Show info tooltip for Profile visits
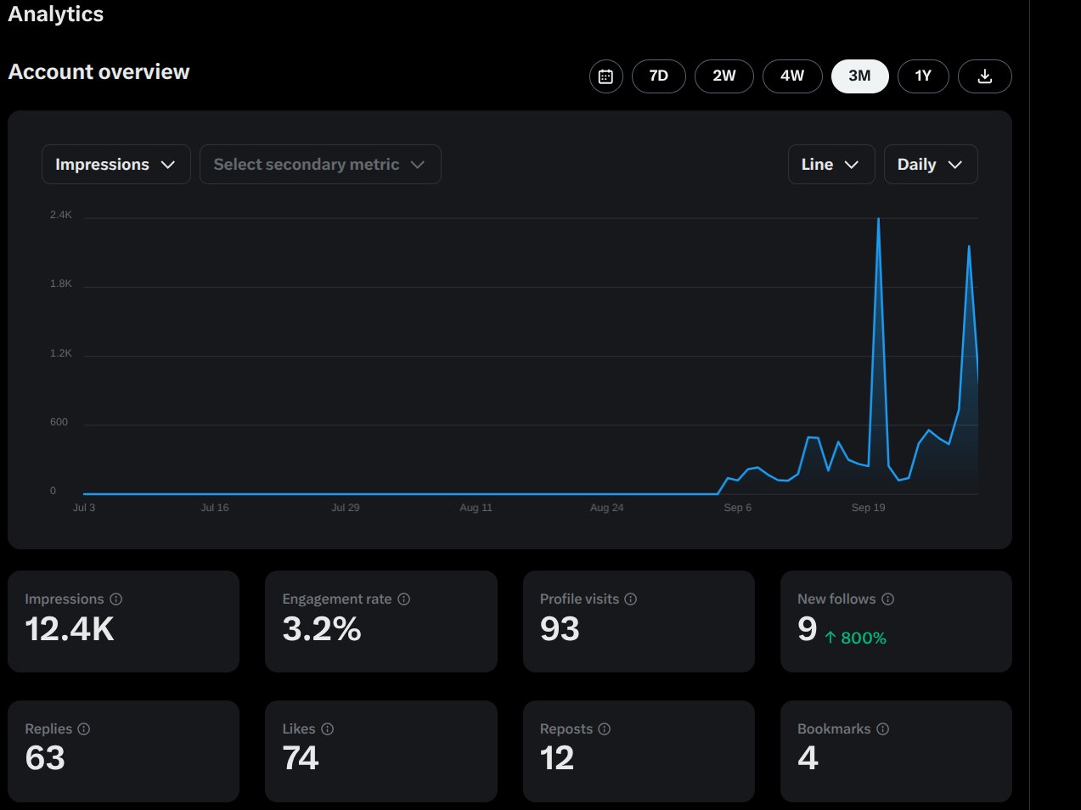 (631, 599)
